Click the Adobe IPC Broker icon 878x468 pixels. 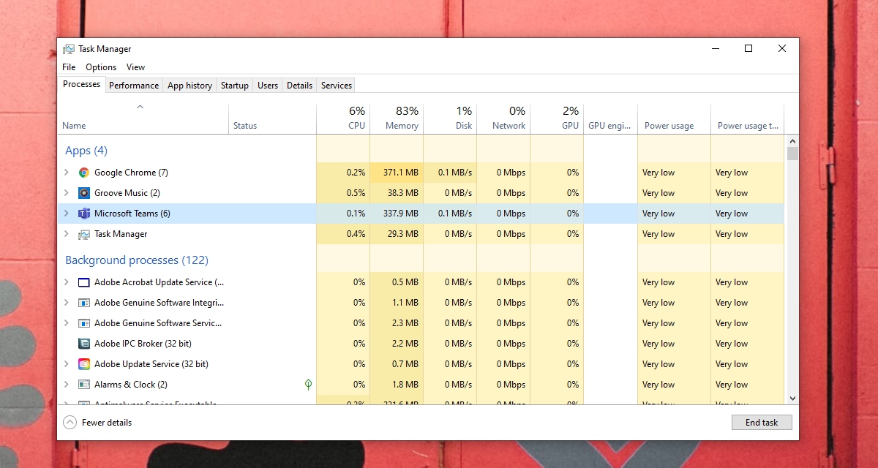[x=84, y=344]
